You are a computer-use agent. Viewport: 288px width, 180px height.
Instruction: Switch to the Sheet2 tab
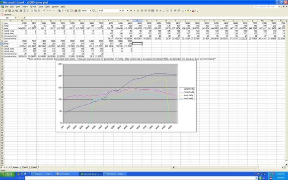tap(25, 167)
